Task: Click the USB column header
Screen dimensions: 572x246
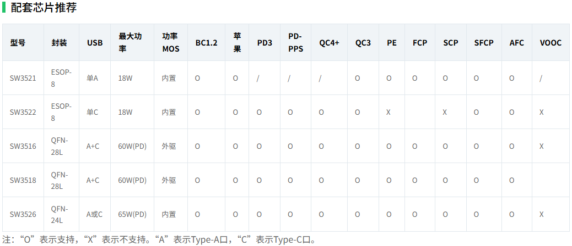Action: (95, 43)
